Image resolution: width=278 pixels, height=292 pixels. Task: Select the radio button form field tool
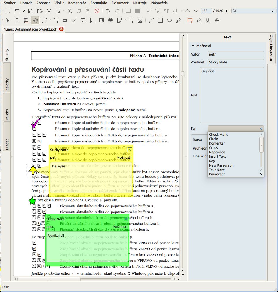click(x=111, y=20)
